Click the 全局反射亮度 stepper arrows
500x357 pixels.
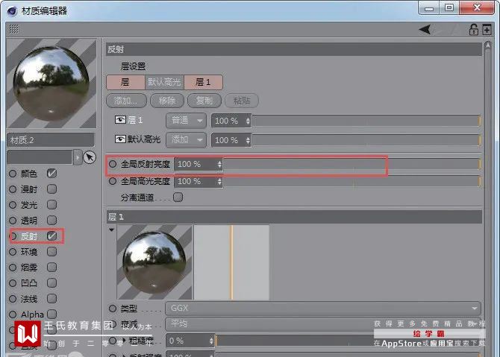point(219,164)
